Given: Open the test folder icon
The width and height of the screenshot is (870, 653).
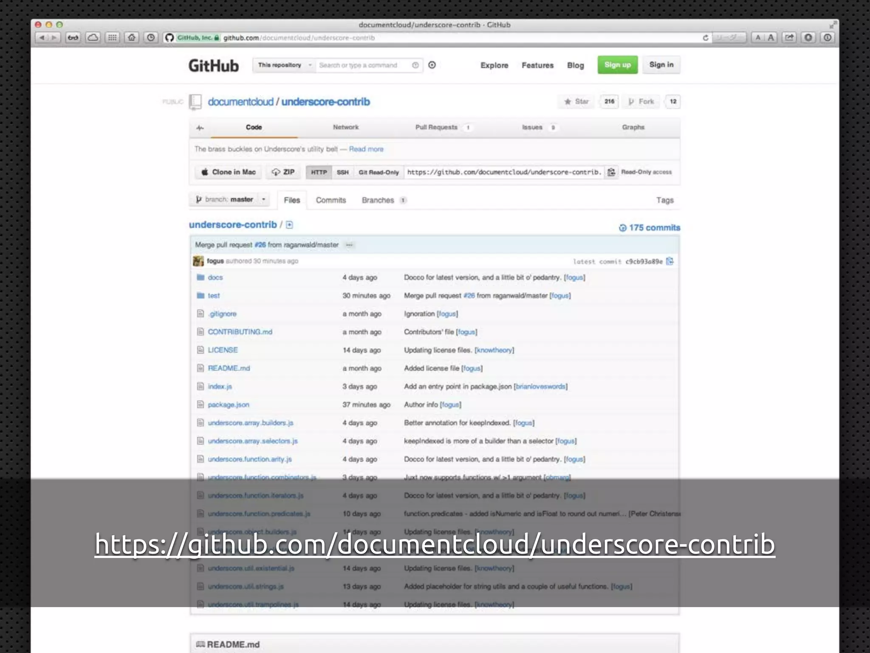Looking at the screenshot, I should pyautogui.click(x=201, y=295).
